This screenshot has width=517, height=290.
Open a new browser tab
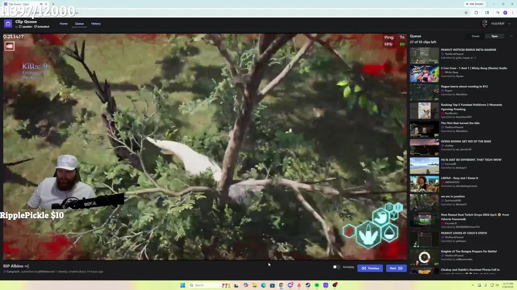tap(53, 4)
